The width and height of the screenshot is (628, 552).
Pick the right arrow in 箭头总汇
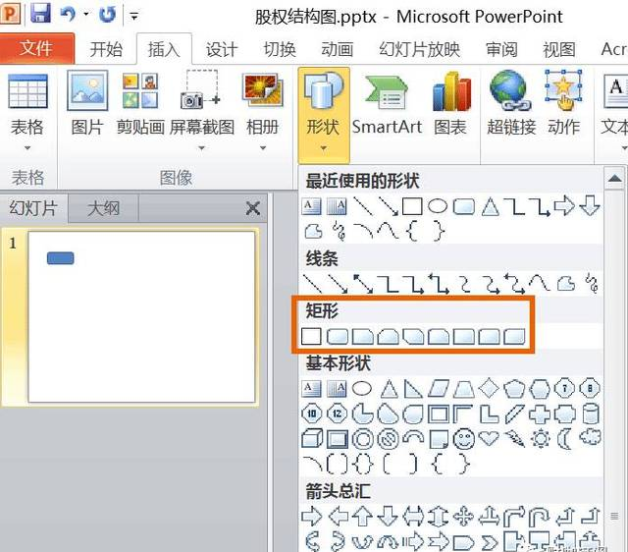coord(312,517)
